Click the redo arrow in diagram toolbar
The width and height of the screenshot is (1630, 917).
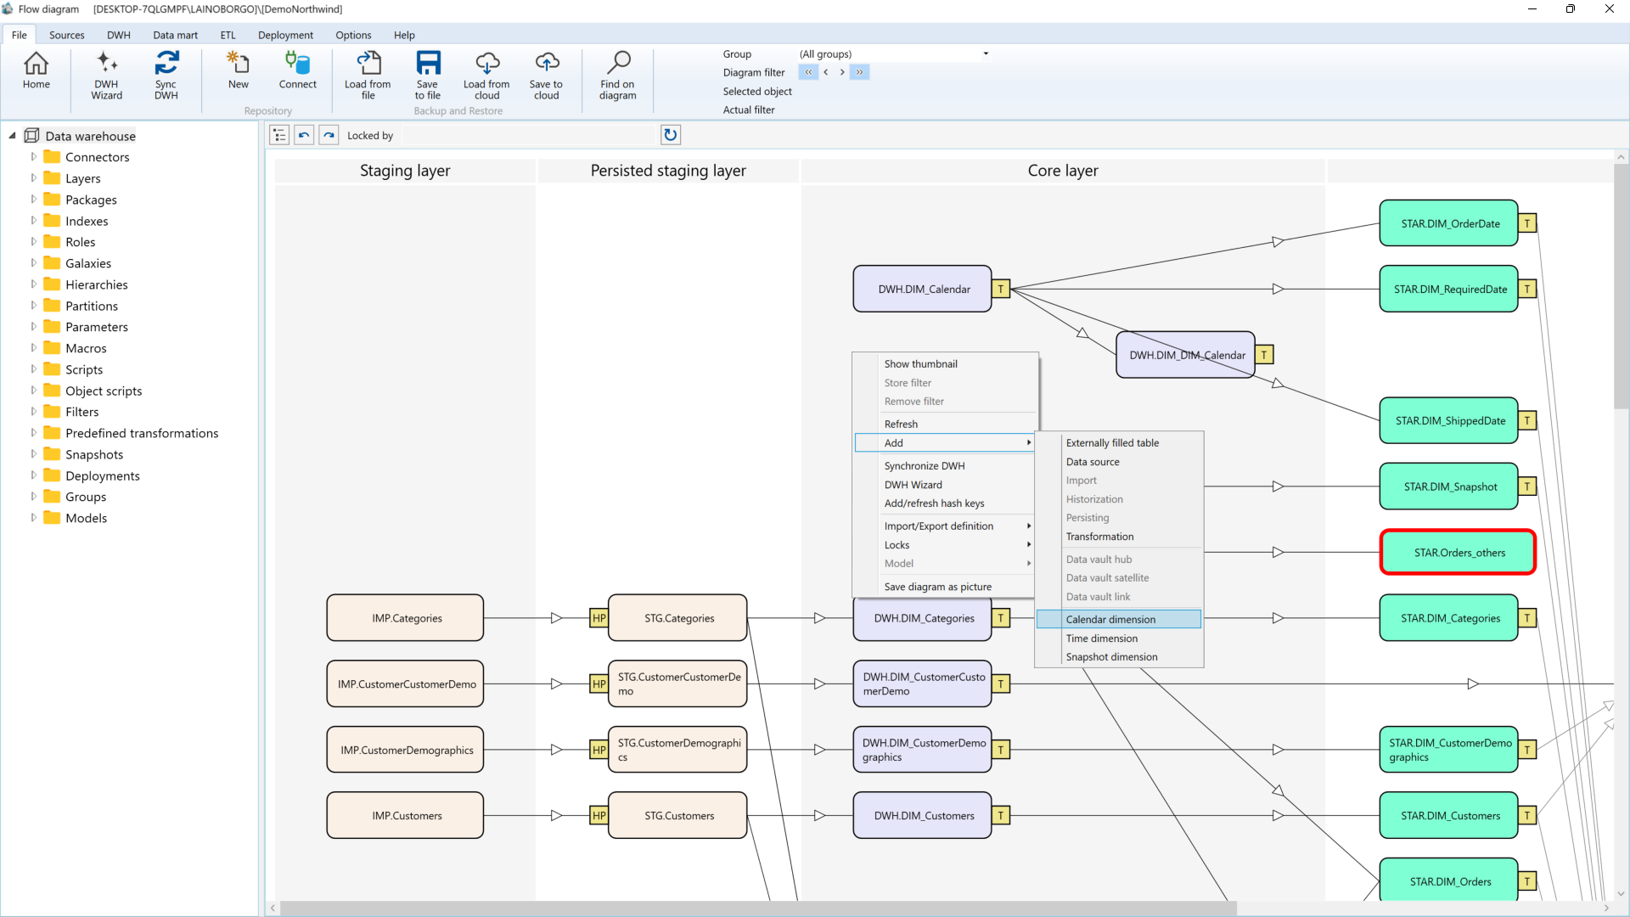(329, 135)
